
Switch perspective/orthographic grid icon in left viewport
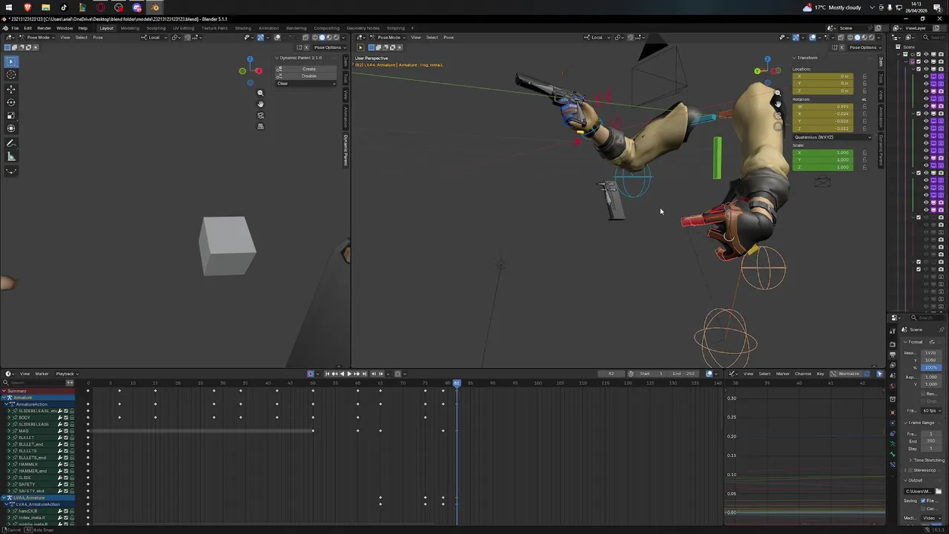pyautogui.click(x=260, y=126)
